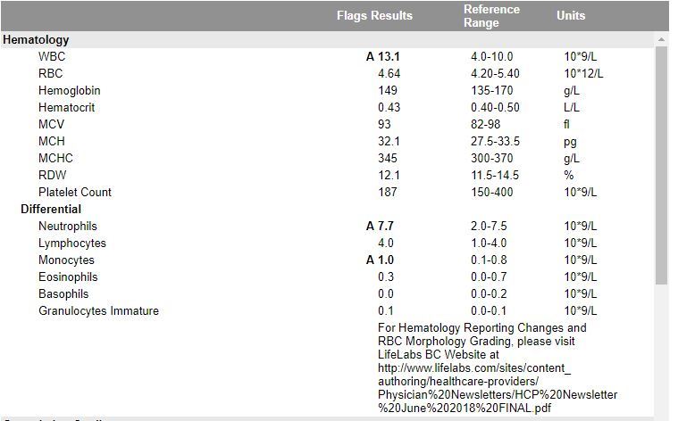Click the Eosinophils result 0.3

click(386, 277)
